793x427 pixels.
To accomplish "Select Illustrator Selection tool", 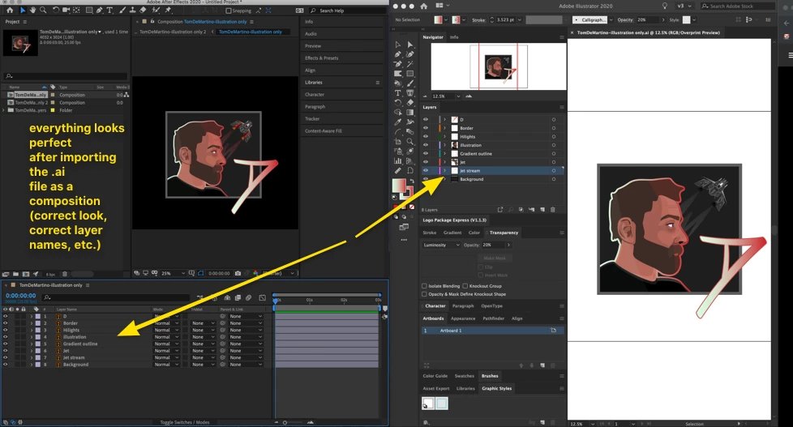I will click(x=398, y=45).
